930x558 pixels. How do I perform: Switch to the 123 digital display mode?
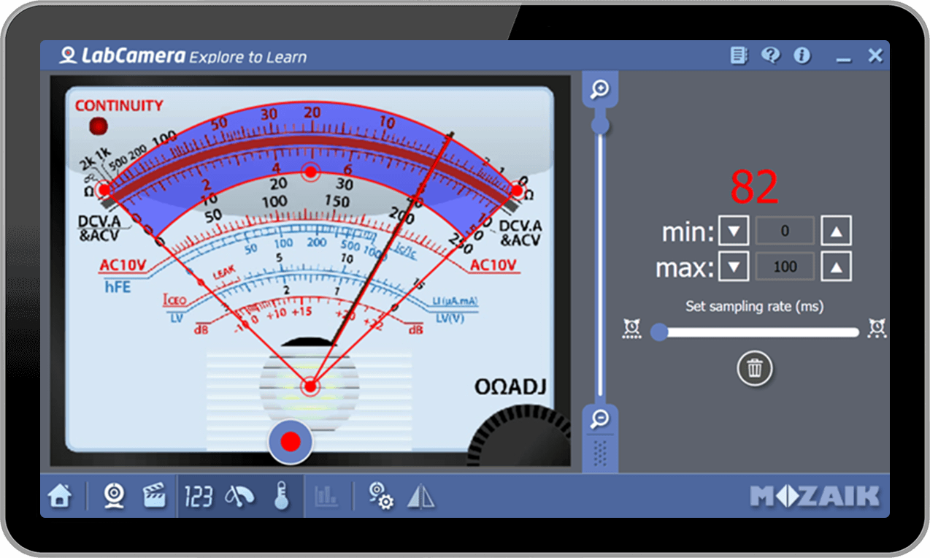pos(198,496)
